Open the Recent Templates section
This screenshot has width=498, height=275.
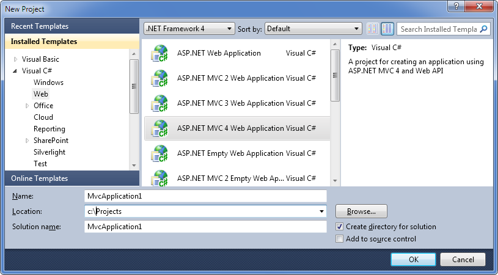[39, 26]
